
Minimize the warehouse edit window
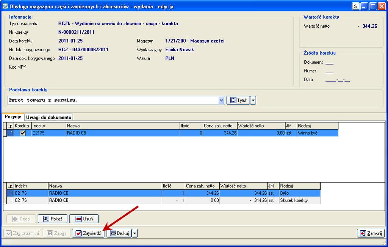click(x=364, y=6)
